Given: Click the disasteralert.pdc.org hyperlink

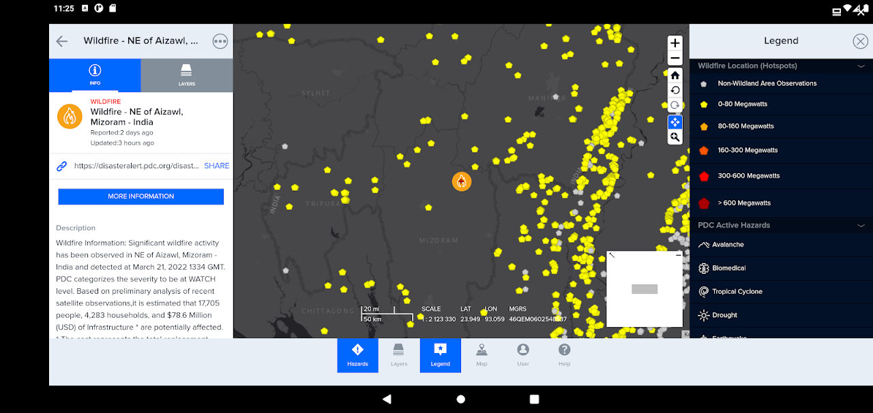Looking at the screenshot, I should click(134, 166).
